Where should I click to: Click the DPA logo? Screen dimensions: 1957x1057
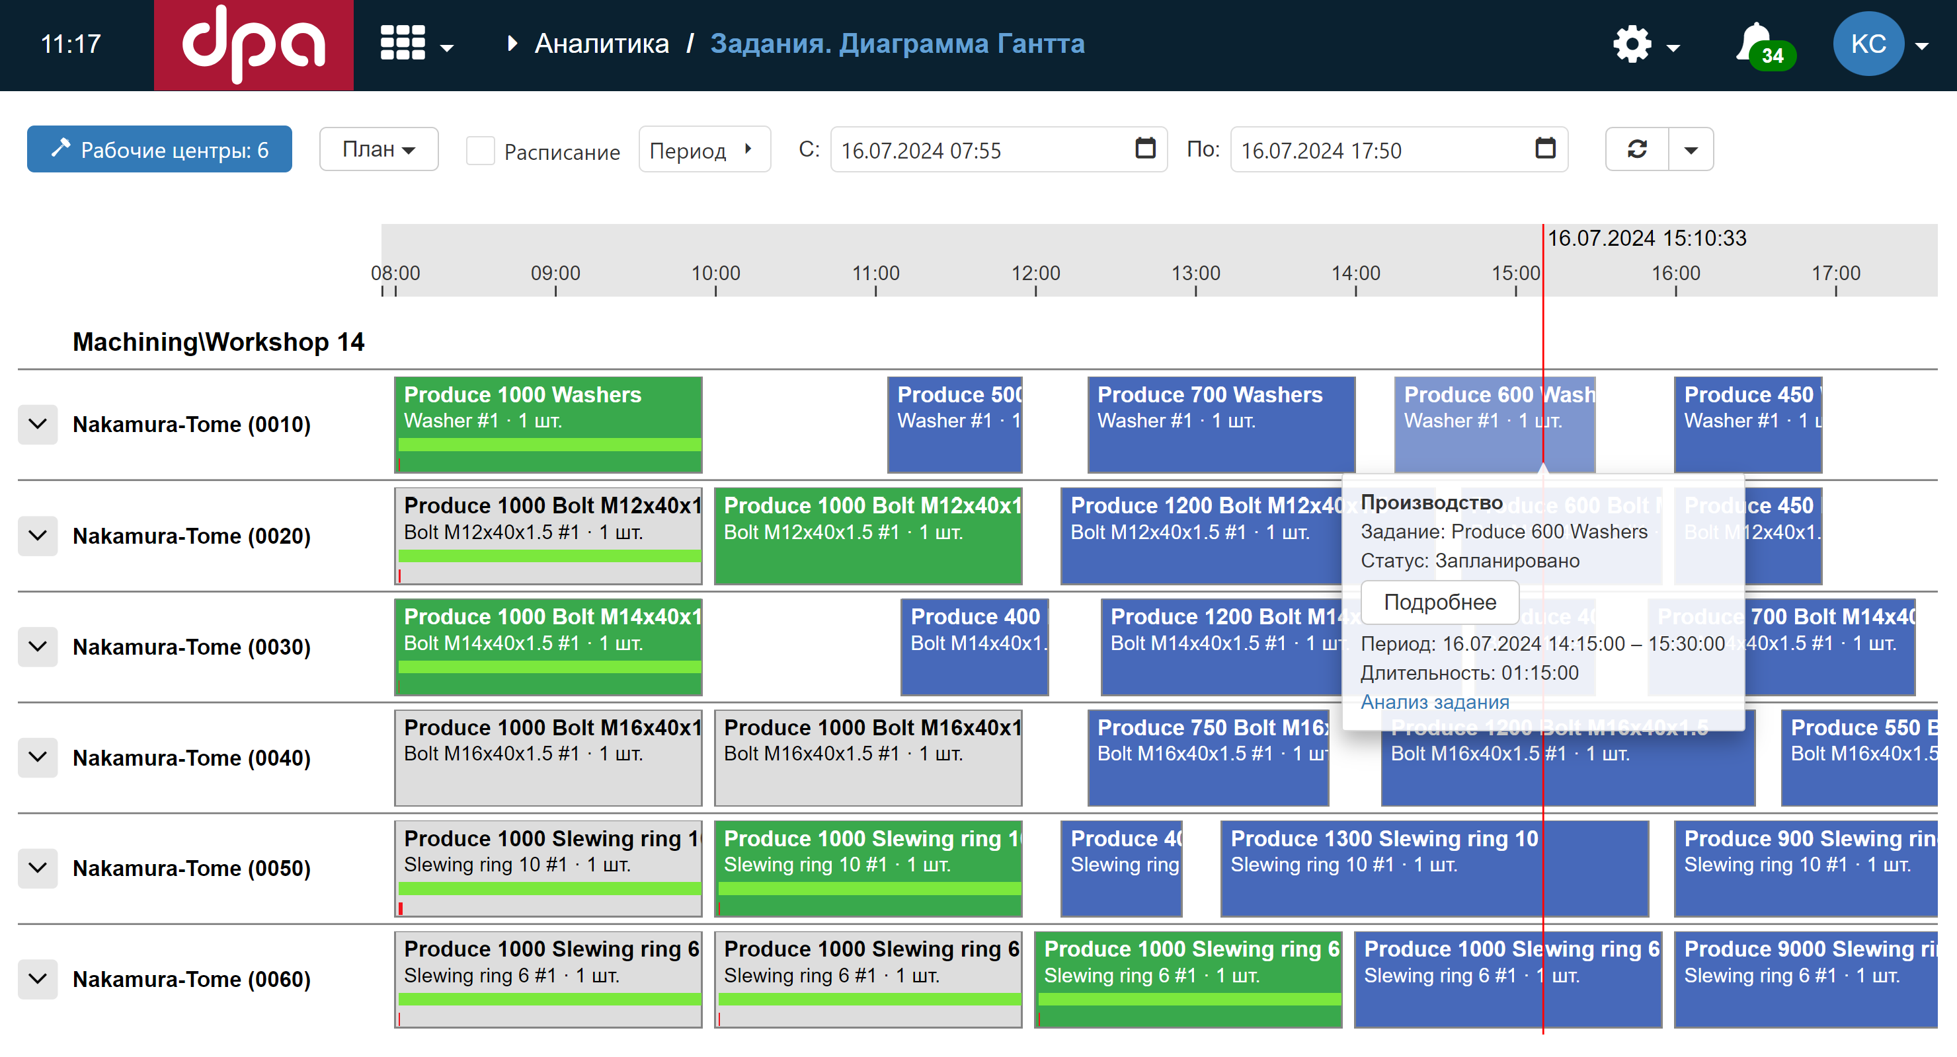click(254, 45)
